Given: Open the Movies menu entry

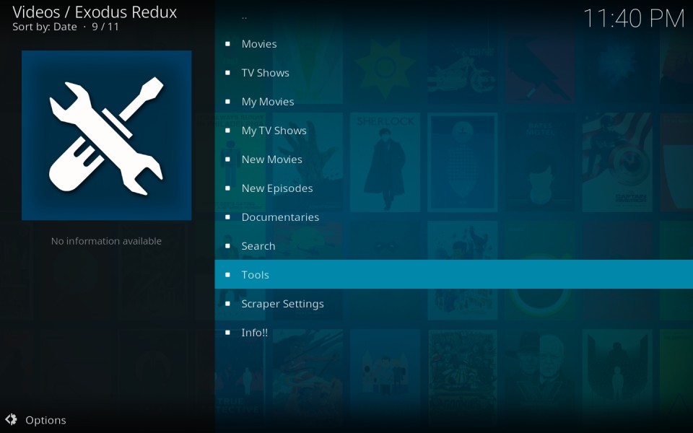Looking at the screenshot, I should point(453,44).
